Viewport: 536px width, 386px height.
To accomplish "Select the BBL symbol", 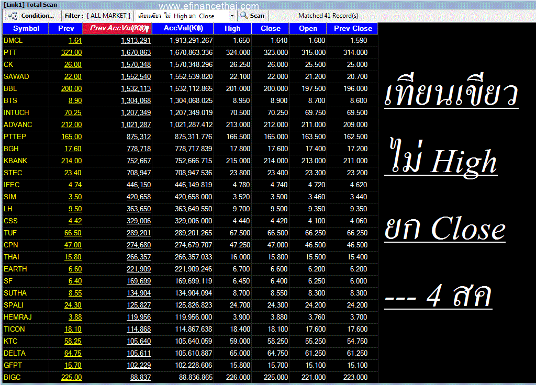I will (x=10, y=88).
